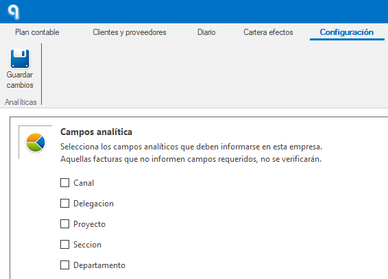This screenshot has width=388, height=279.
Task: Go to the Diario tab
Action: point(206,32)
